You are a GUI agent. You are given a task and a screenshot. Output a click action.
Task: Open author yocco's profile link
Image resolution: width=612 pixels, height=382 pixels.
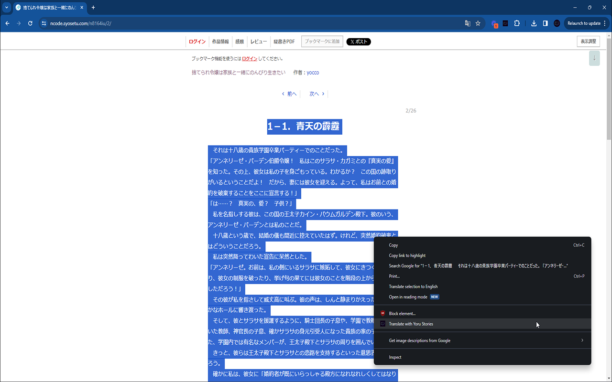click(x=313, y=73)
